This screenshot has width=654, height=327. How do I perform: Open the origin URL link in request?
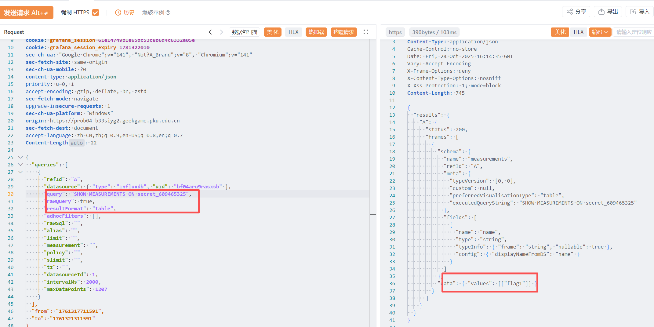[x=114, y=121]
